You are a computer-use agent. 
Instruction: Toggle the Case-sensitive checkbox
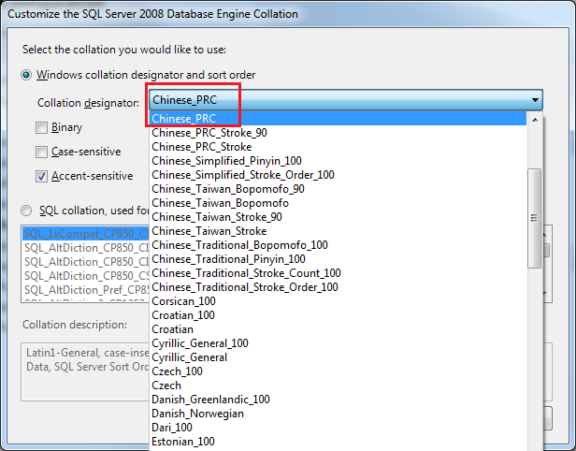(x=41, y=152)
